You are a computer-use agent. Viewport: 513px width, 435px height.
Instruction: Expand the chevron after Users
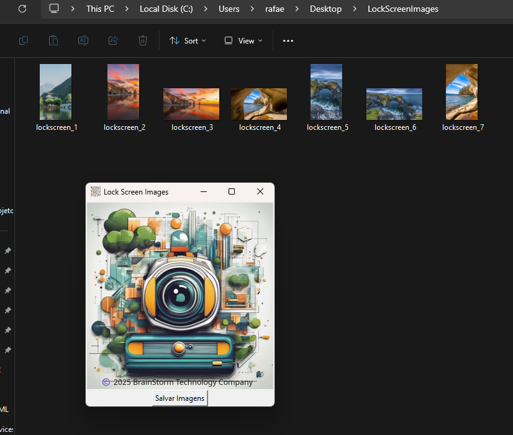252,9
